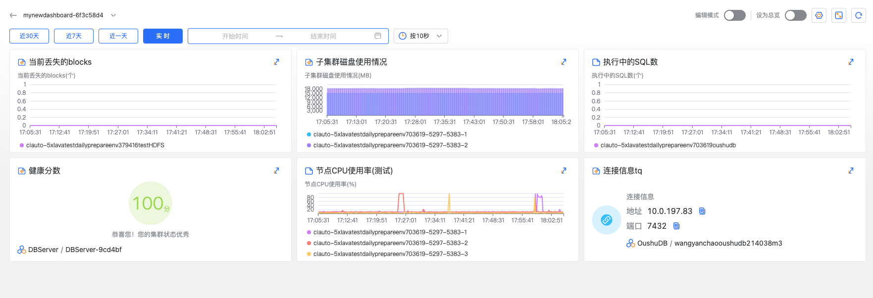Open the mynewdashboard-6f3c58d4 dropdown
Viewport: 873px width, 298px height.
click(113, 15)
